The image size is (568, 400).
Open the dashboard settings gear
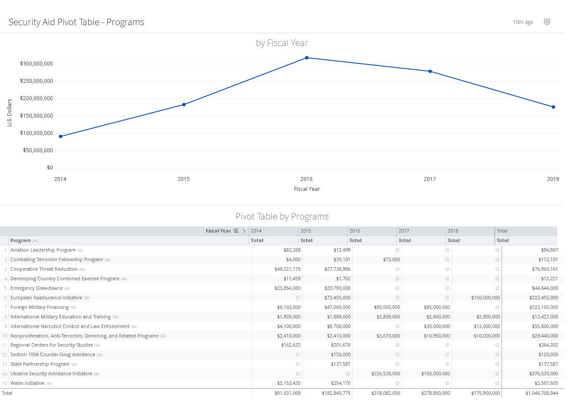pos(547,22)
